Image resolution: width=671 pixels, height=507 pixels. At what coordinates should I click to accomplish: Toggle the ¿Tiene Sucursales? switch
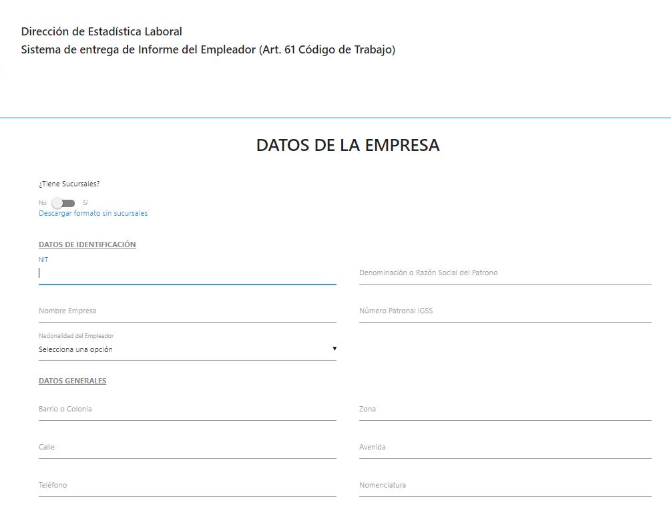[x=63, y=203]
